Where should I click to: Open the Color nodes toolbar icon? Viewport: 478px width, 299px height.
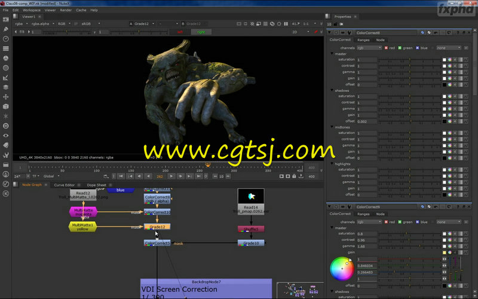[x=5, y=58]
